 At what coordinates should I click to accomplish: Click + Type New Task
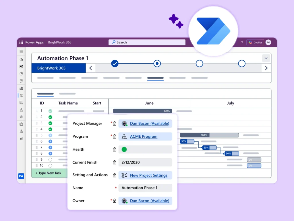pos(49,173)
